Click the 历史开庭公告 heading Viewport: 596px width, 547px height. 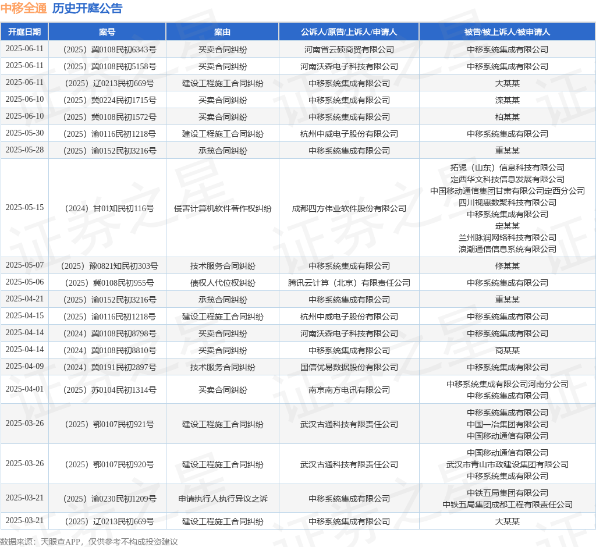click(x=87, y=8)
